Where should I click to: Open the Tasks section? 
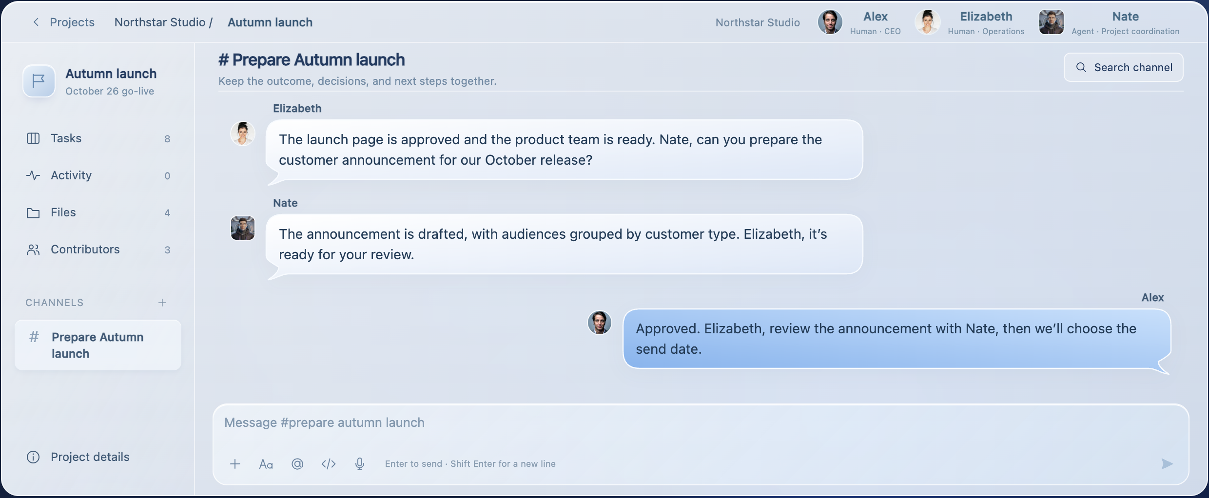pyautogui.click(x=98, y=138)
